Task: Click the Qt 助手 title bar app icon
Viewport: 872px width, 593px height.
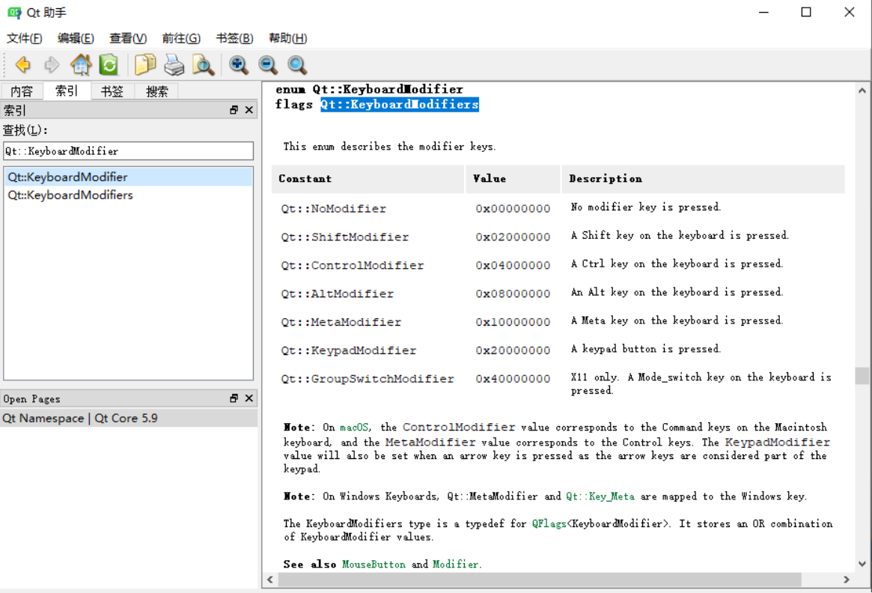Action: coord(14,12)
